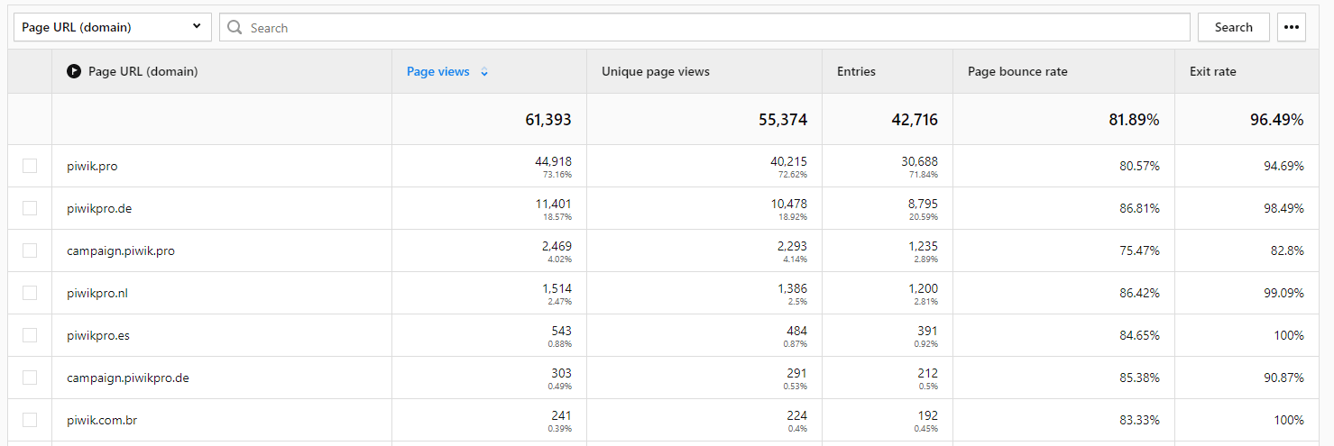This screenshot has width=1334, height=446.
Task: Click the piwik.pro domain name
Action: coord(92,166)
